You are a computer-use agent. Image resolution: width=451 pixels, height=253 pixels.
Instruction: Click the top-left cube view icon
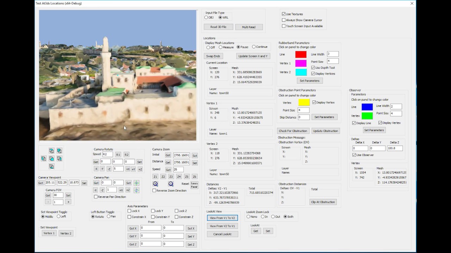[x=51, y=151]
